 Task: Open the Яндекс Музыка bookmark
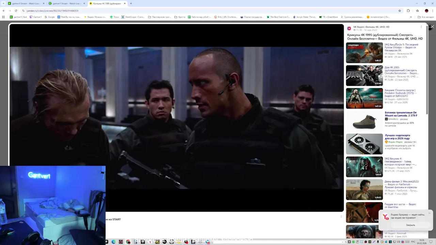pyautogui.click(x=95, y=17)
